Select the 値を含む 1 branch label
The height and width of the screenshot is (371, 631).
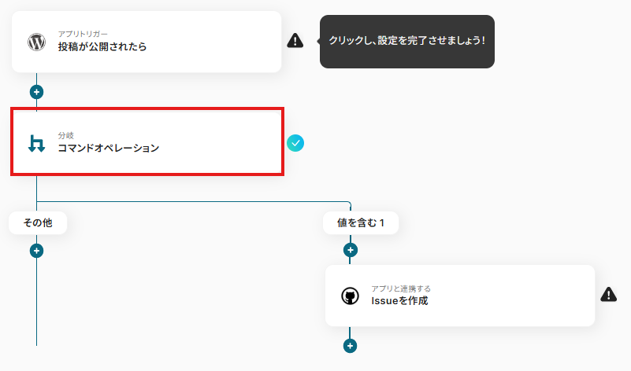(360, 223)
